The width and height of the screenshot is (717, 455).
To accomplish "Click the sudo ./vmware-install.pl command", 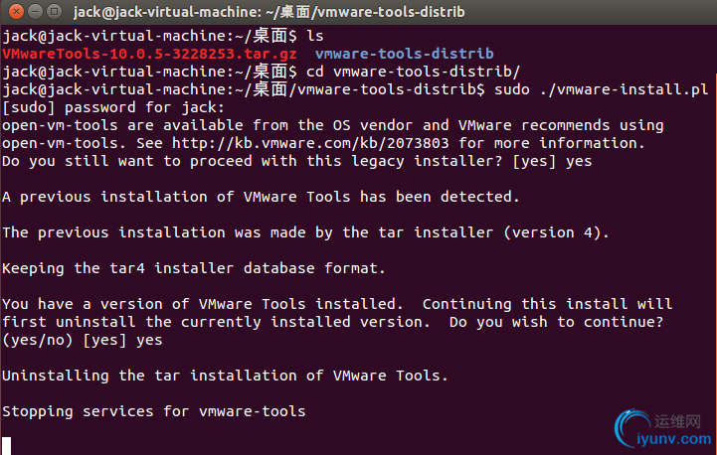I will [601, 89].
